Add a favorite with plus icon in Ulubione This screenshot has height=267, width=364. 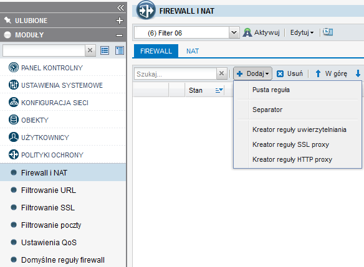[x=120, y=21]
